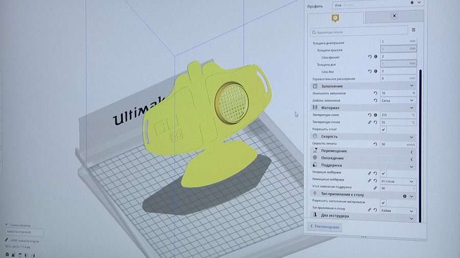Click the pencil icon to rename the job

tap(7, 240)
